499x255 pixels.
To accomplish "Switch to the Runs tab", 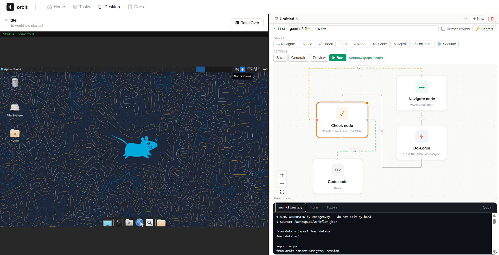I will click(x=314, y=207).
